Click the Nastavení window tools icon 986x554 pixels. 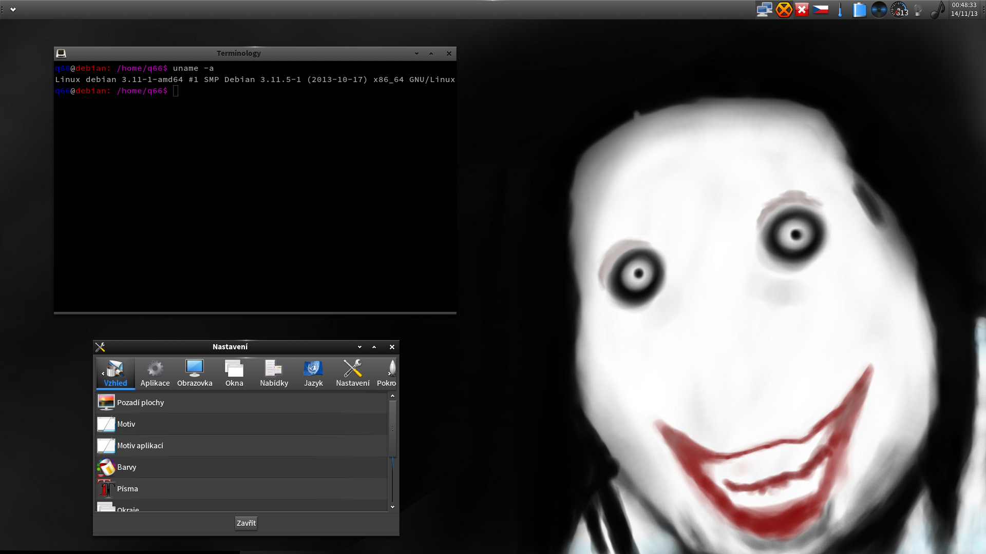tap(100, 347)
